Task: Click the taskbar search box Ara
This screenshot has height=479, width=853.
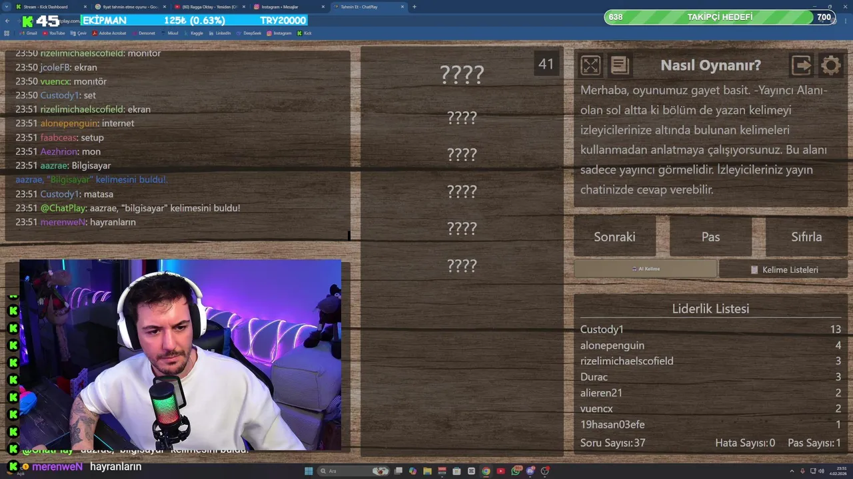Action: click(354, 471)
